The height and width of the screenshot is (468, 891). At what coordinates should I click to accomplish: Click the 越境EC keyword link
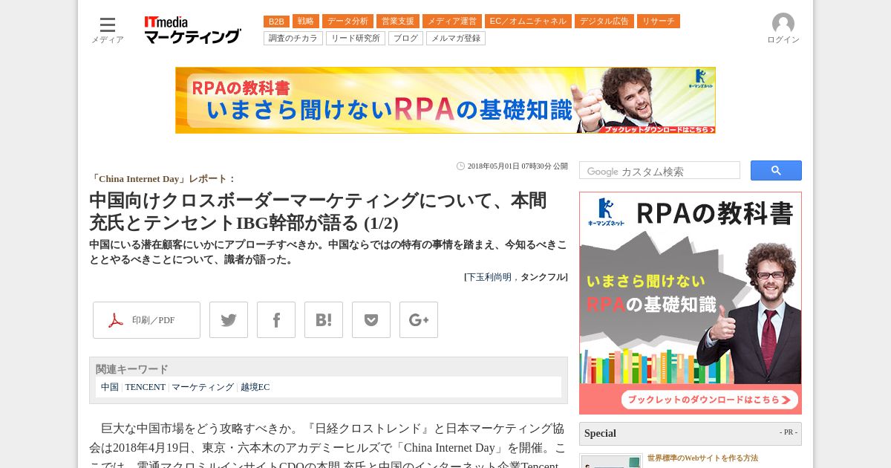click(x=255, y=387)
